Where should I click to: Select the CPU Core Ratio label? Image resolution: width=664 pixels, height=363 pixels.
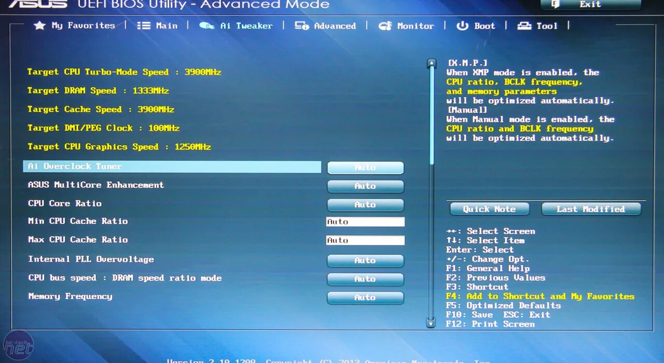(65, 203)
